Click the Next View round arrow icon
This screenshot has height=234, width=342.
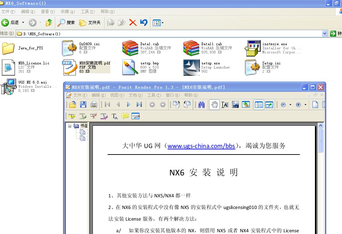click(163, 105)
